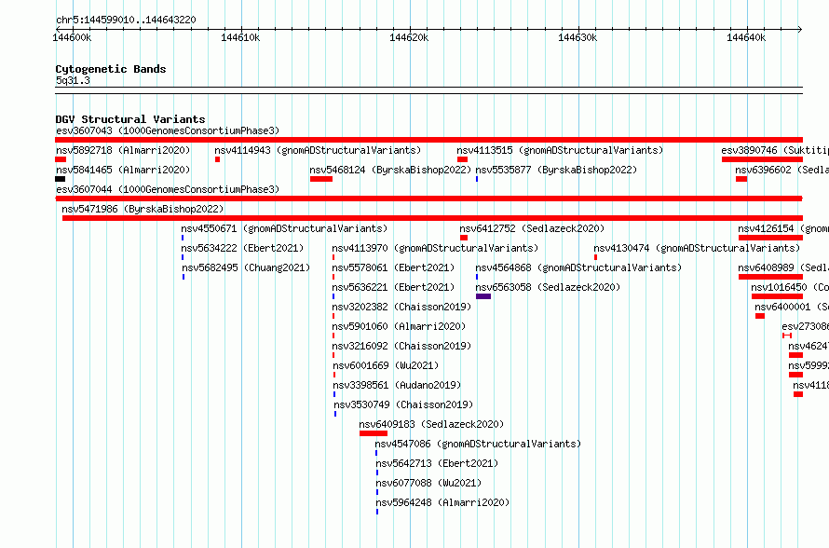The width and height of the screenshot is (829, 548).
Task: Click nsv4126154 variant label
Action: (x=783, y=228)
